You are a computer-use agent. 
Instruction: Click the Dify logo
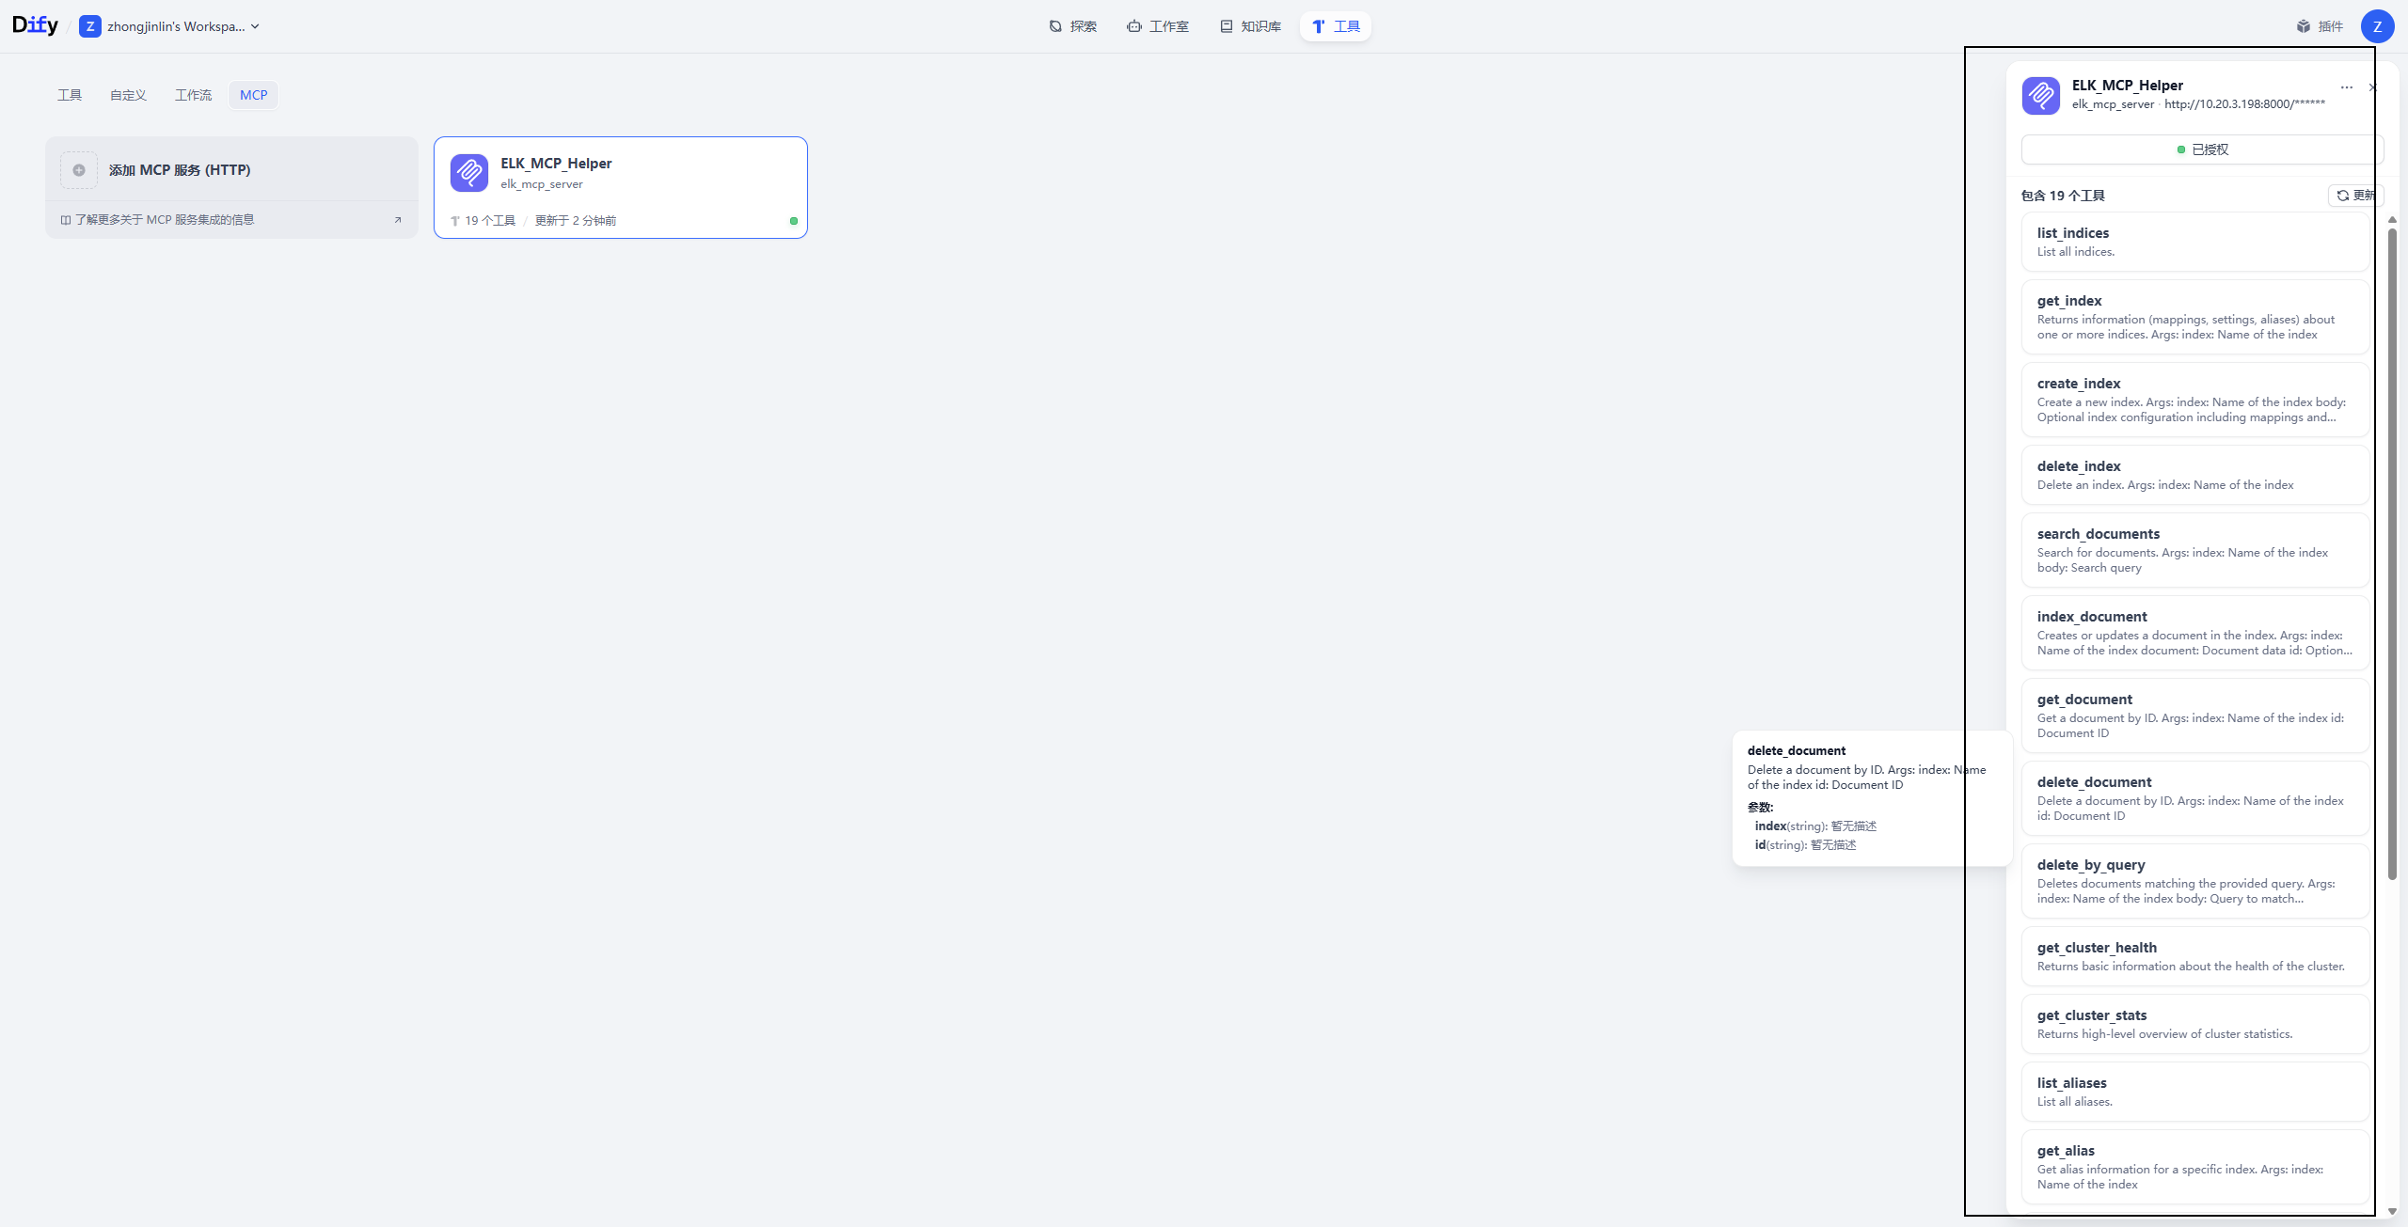pyautogui.click(x=35, y=25)
